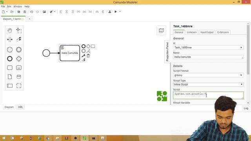Open edit tools dropdown arrow
Viewport: 251px width, 141px height.
click(x=55, y=12)
